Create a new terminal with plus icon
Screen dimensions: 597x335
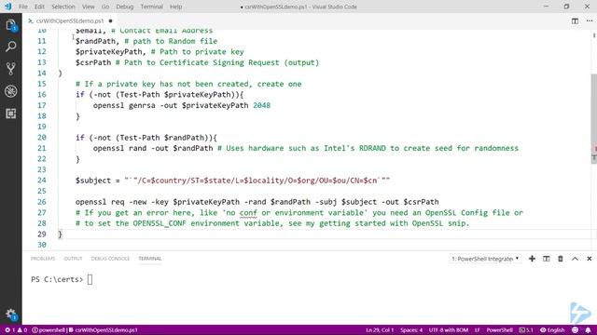pyautogui.click(x=532, y=259)
